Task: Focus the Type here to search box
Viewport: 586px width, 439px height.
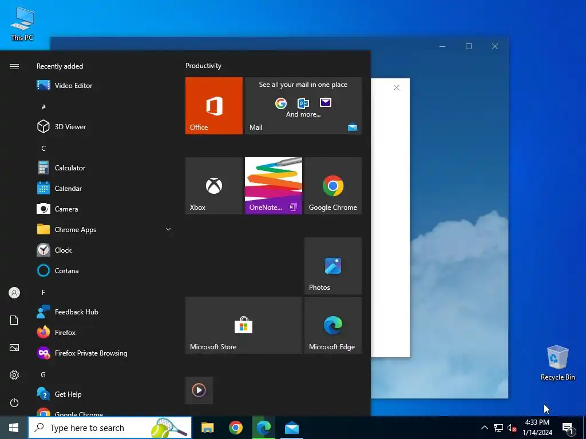Action: pos(110,428)
